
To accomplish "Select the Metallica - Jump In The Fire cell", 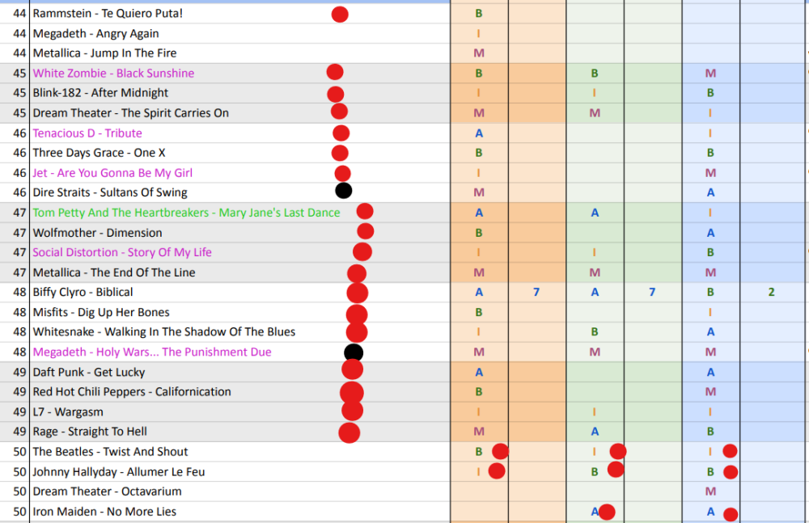I will [x=104, y=53].
